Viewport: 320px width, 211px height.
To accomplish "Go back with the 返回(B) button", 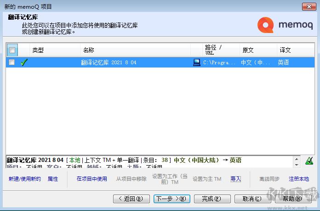I will pyautogui.click(x=131, y=199).
